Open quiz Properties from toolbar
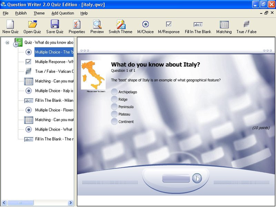 [77, 27]
